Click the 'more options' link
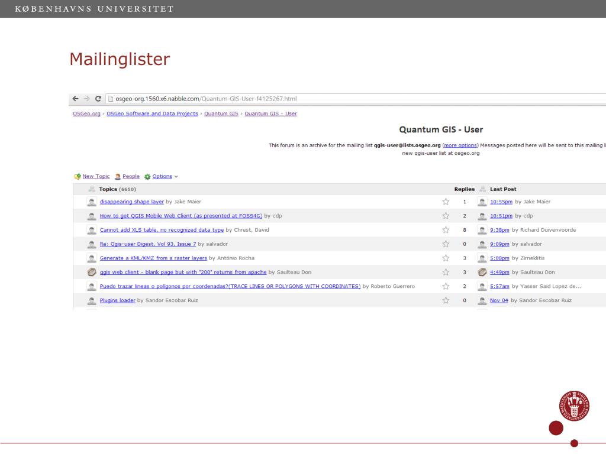The width and height of the screenshot is (606, 454). click(x=460, y=145)
